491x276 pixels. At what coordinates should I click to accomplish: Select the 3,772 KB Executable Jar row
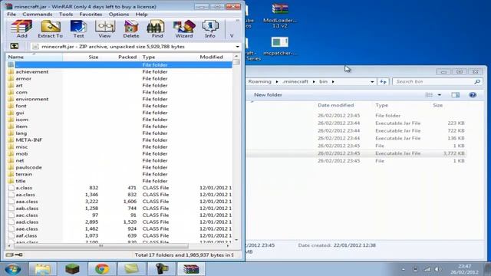coord(356,153)
